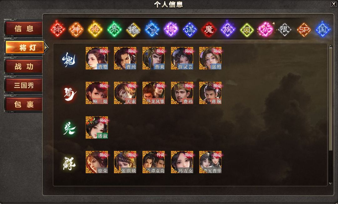Pick the white 限 diamond icon

284,29
